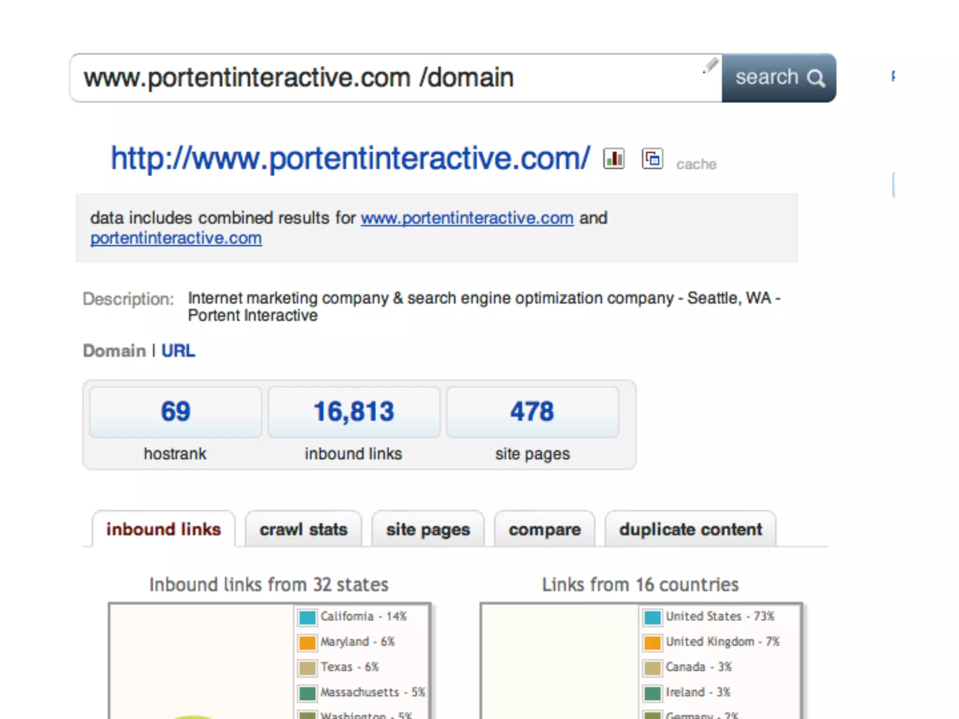Go to the duplicate content tab

[691, 529]
